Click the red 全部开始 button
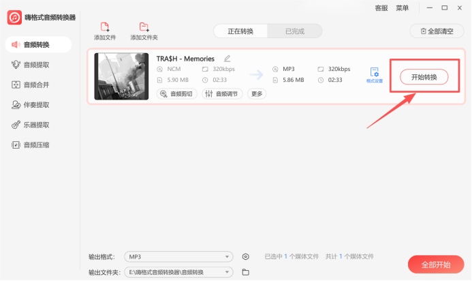This screenshot has width=472, height=281. tap(436, 265)
